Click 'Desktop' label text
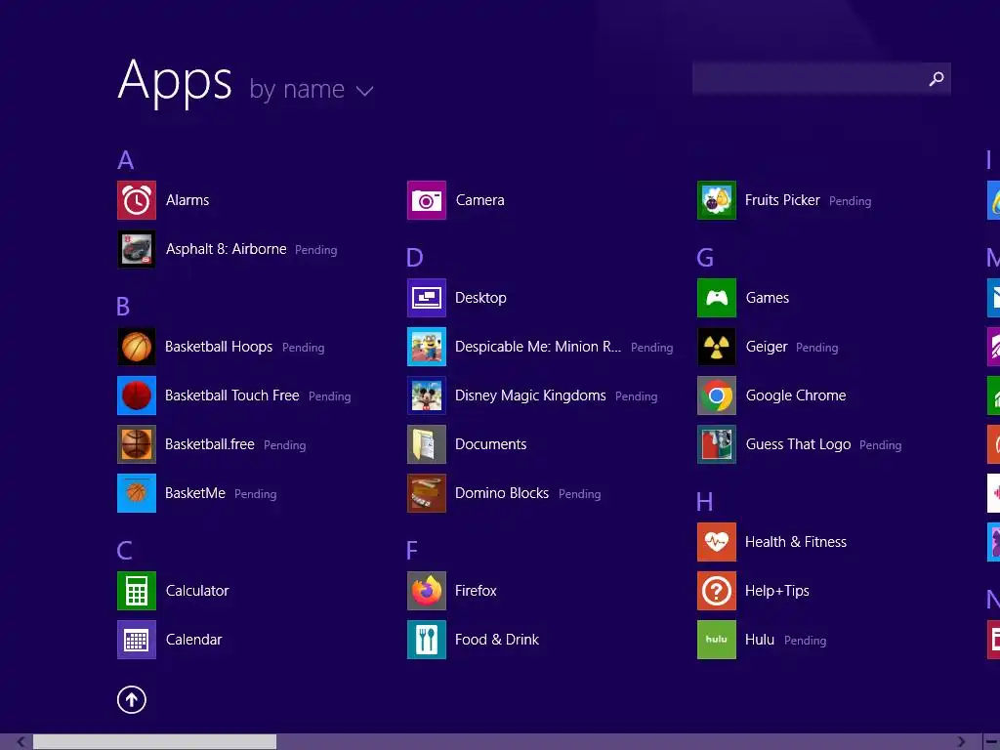 tap(480, 298)
